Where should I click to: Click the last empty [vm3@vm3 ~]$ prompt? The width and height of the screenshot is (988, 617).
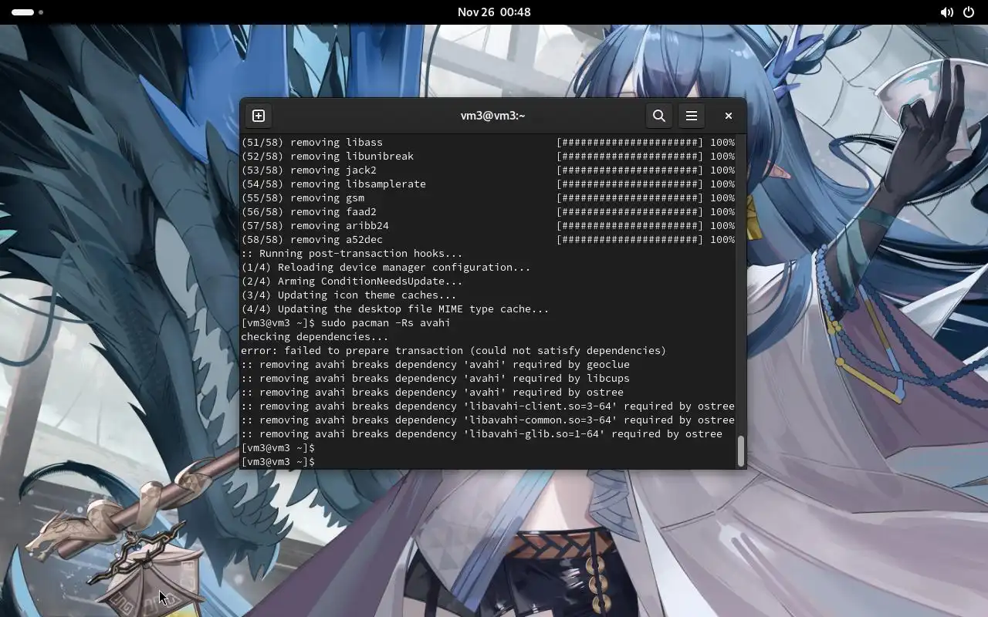tap(278, 461)
